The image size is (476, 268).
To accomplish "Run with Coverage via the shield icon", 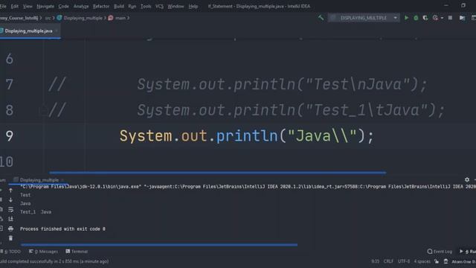I will [x=425, y=18].
